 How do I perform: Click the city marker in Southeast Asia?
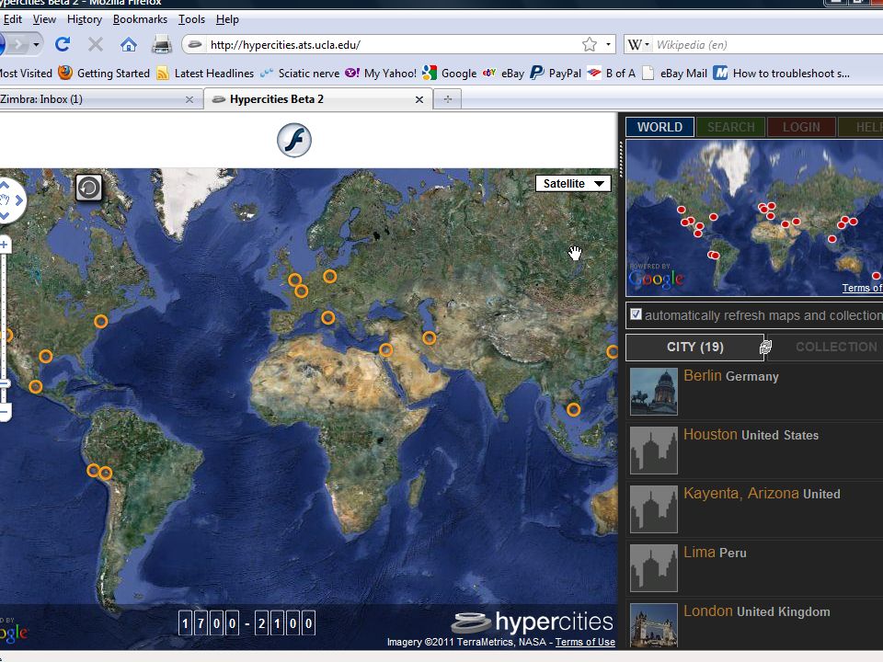pyautogui.click(x=573, y=410)
